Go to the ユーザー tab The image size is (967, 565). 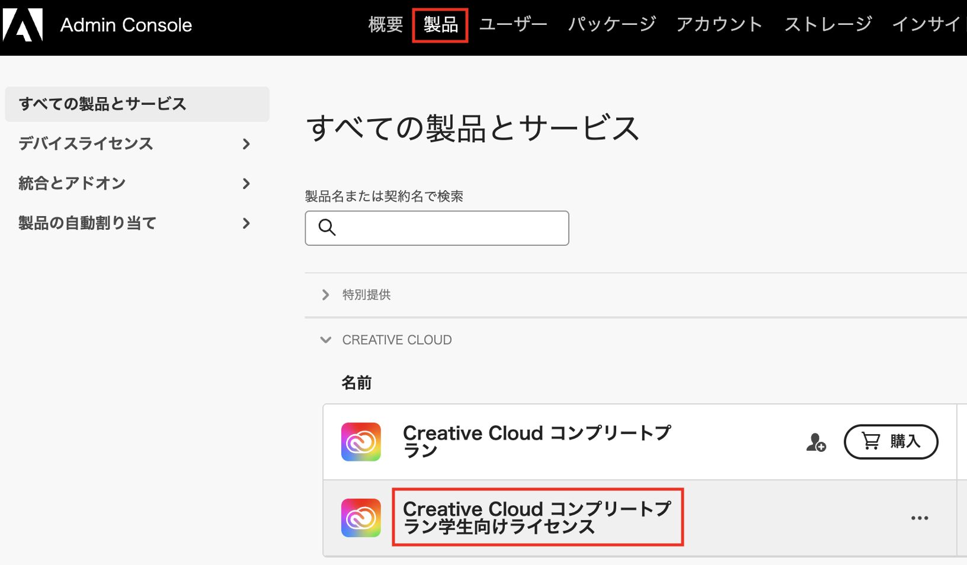pos(513,25)
